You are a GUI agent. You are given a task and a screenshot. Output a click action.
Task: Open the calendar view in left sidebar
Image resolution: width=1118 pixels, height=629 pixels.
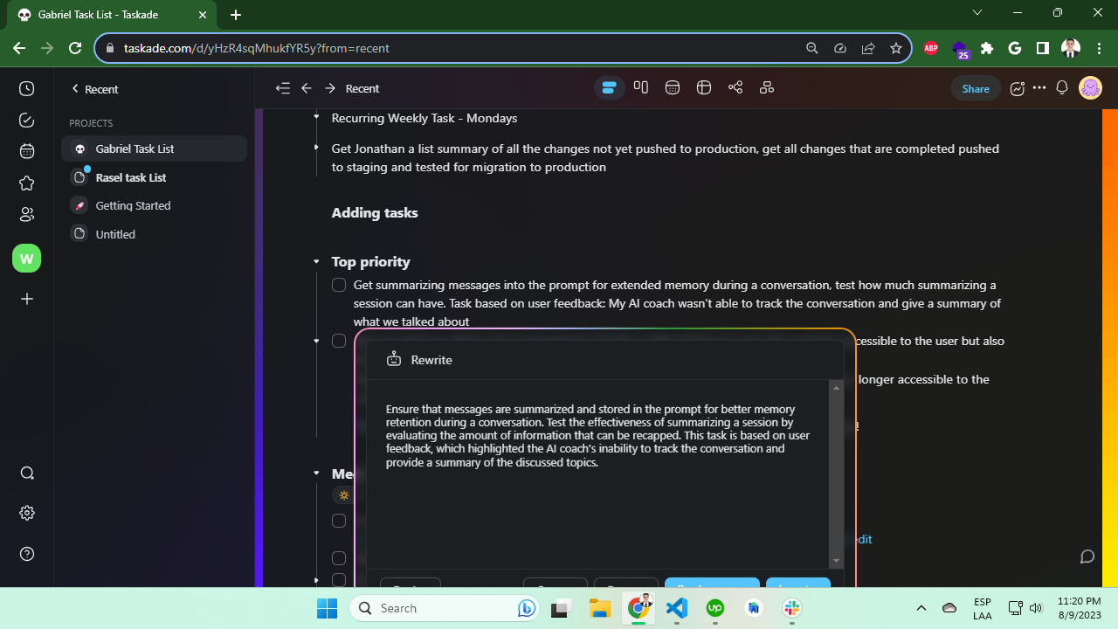pos(26,151)
